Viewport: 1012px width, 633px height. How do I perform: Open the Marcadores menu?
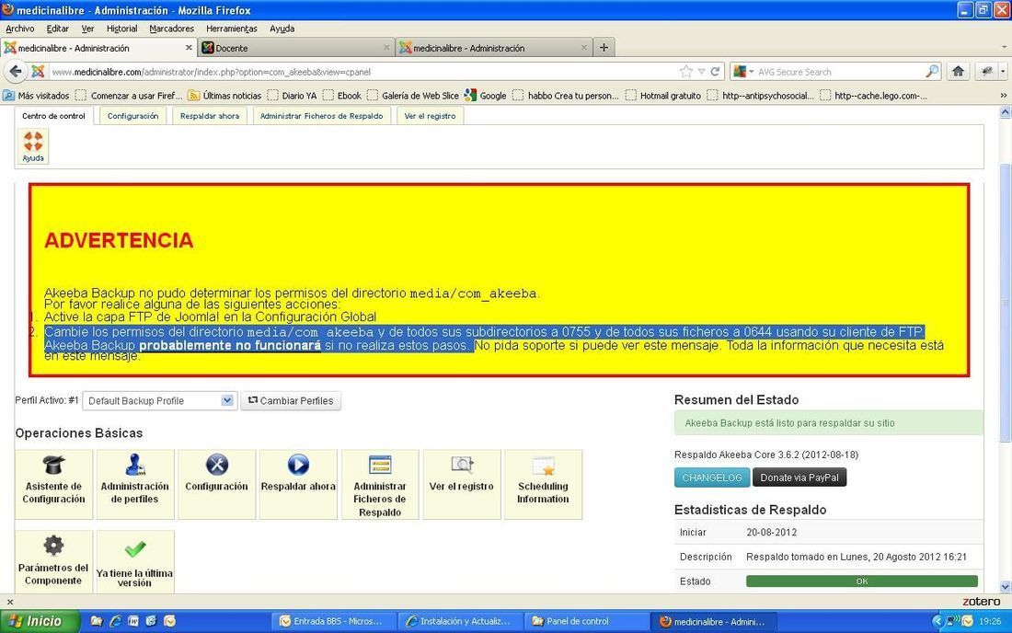tap(172, 29)
